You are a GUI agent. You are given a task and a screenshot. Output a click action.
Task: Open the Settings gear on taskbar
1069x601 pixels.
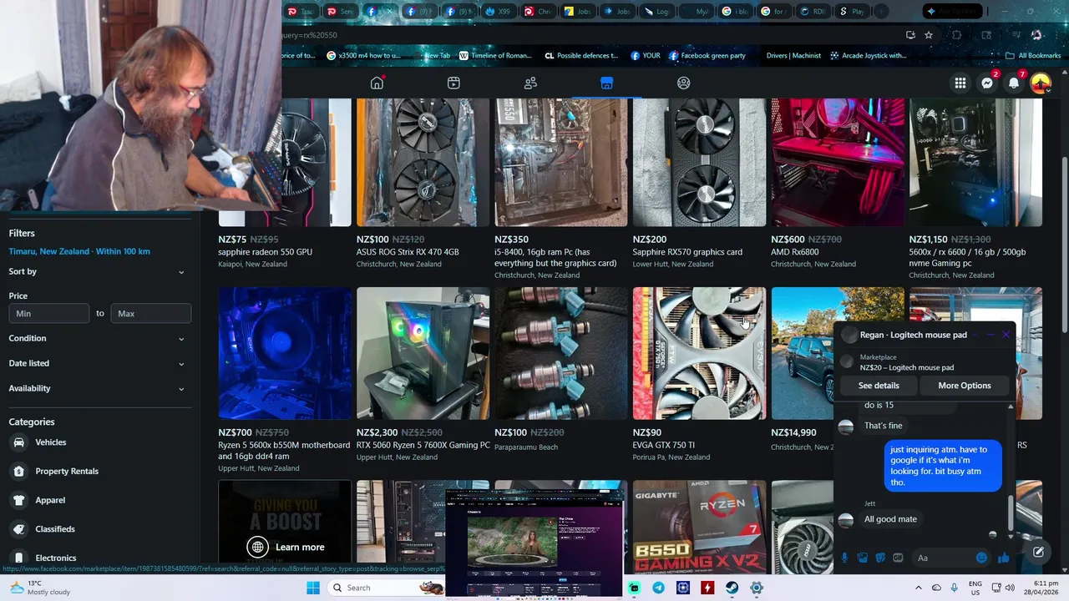point(756,588)
